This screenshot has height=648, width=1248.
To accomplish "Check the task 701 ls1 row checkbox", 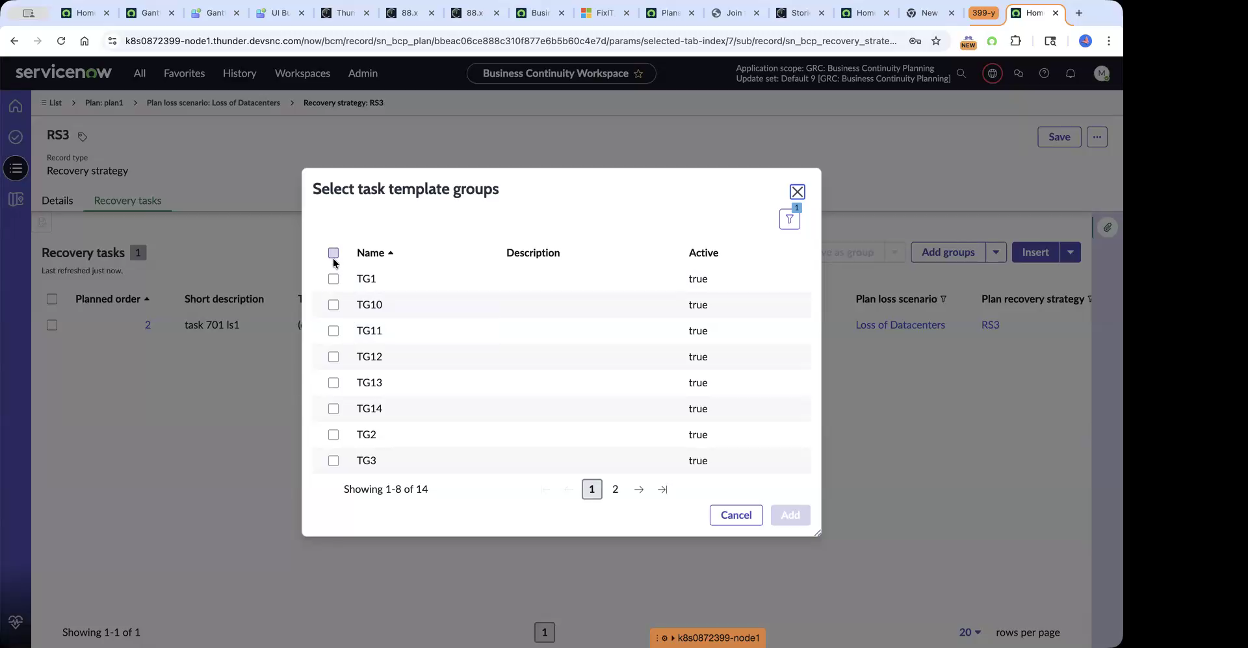I will tap(52, 325).
